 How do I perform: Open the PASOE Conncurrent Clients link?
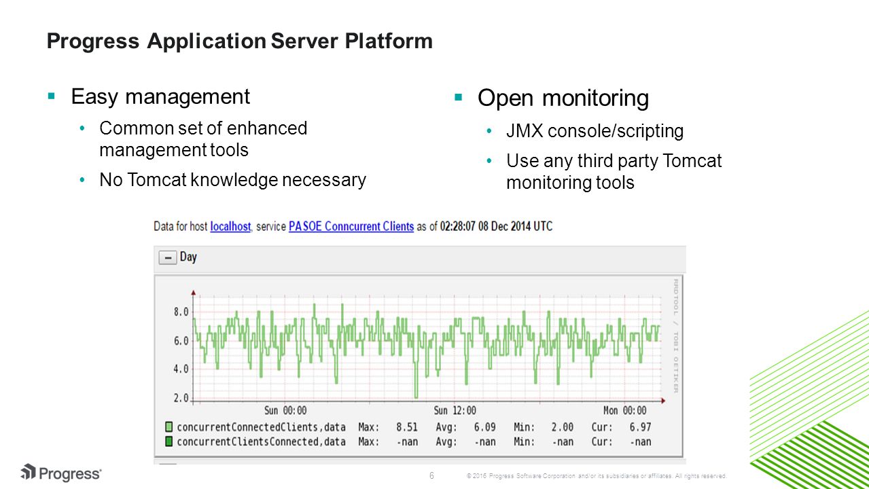tap(351, 226)
